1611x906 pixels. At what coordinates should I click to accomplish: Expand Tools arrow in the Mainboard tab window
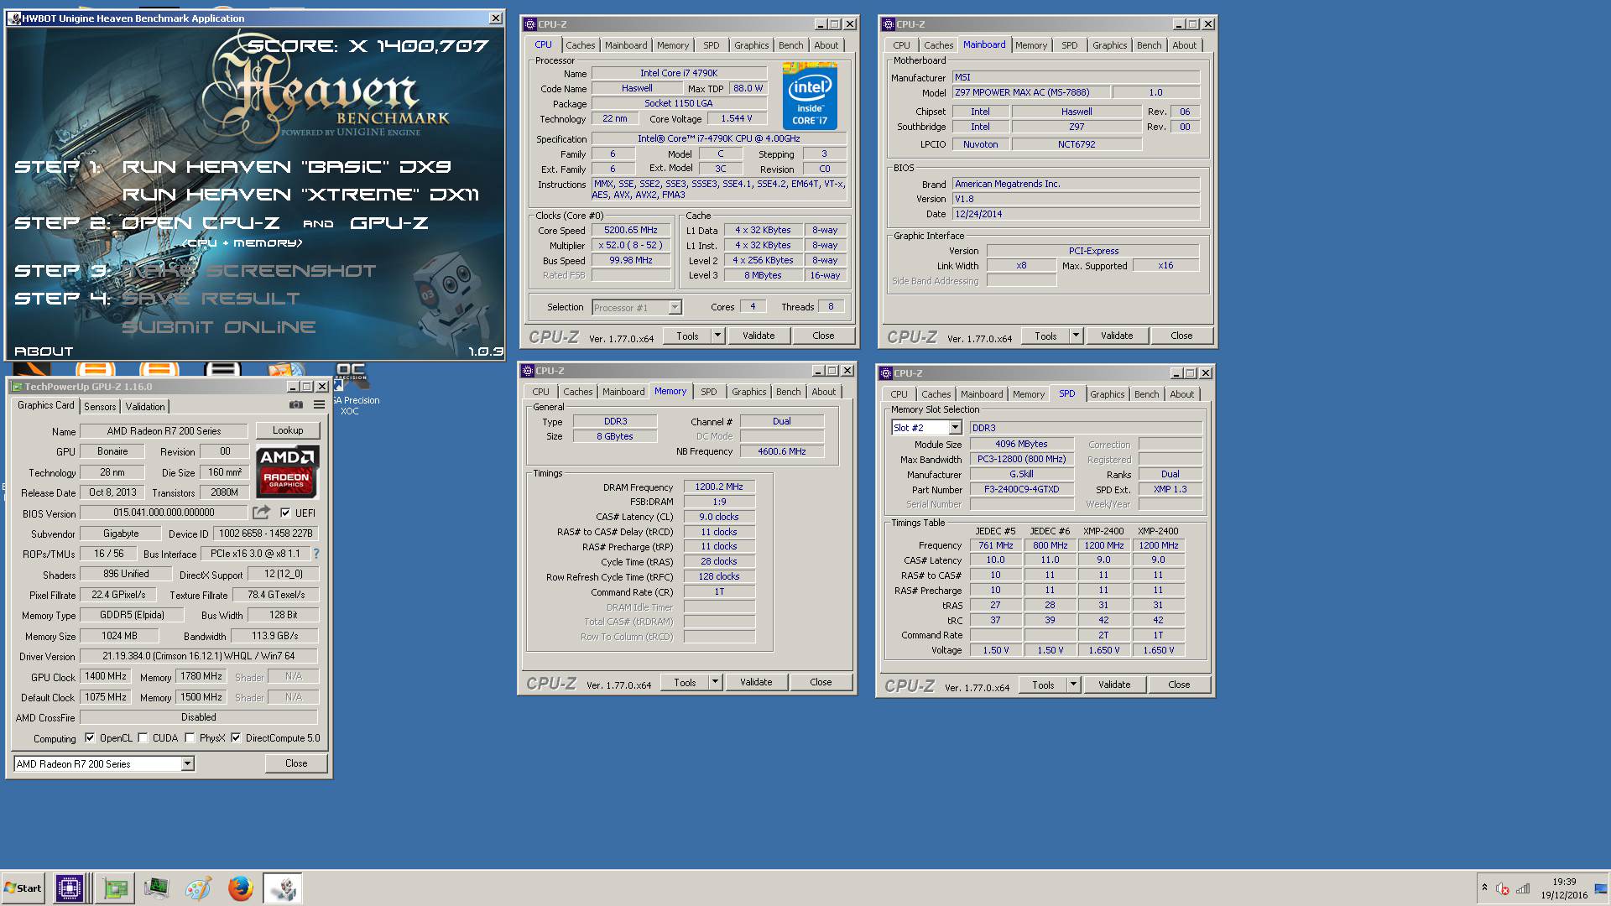(1076, 336)
